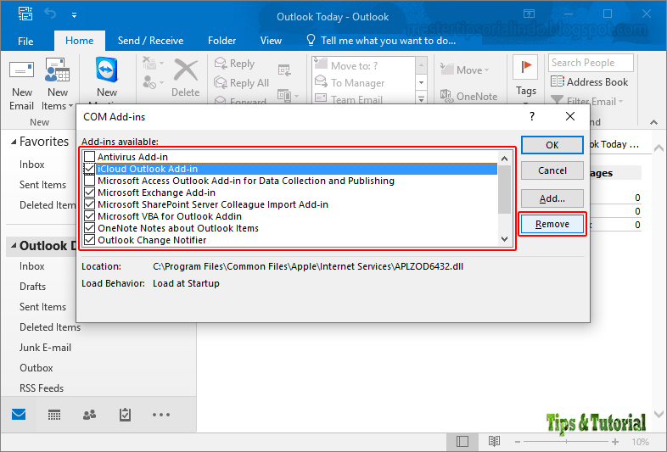
Task: Click OK in COM Add-ins dialog
Action: pos(552,145)
